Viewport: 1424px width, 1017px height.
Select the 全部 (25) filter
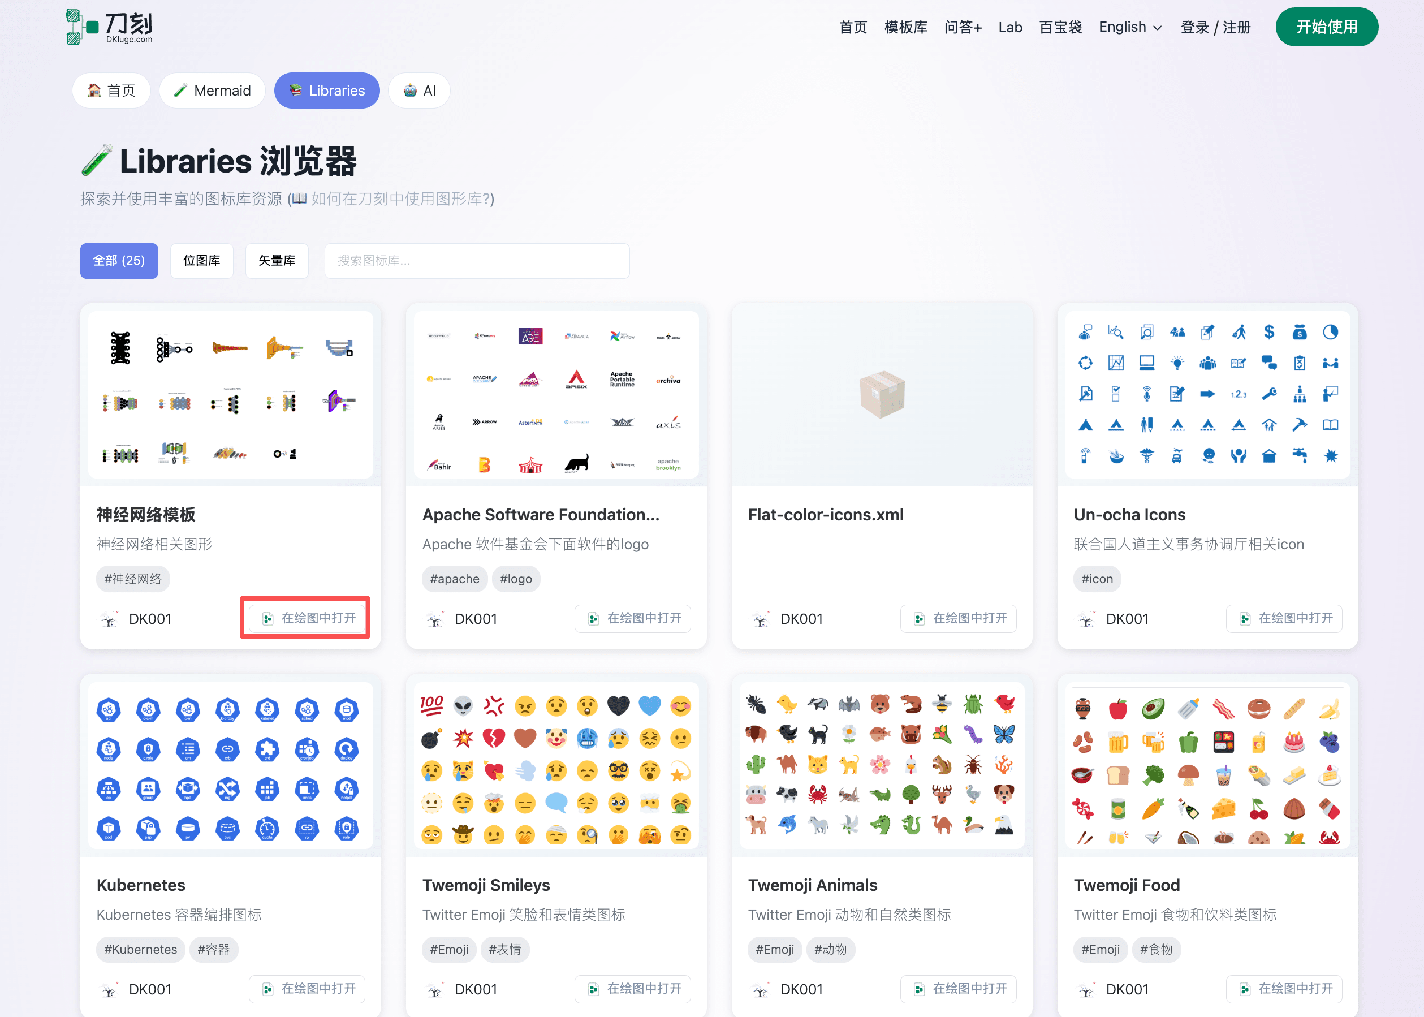pos(119,261)
